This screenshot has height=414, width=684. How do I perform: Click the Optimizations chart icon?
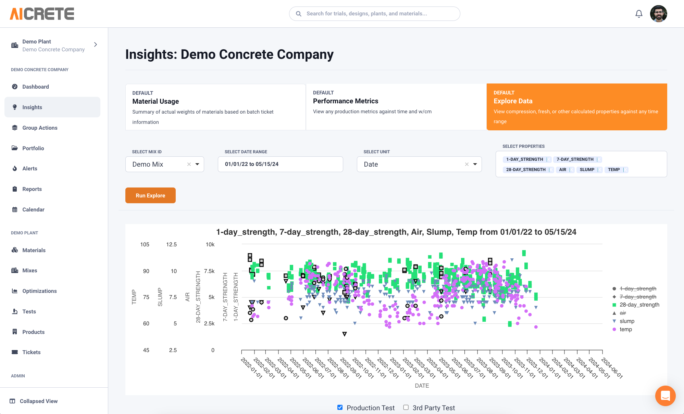click(x=15, y=291)
